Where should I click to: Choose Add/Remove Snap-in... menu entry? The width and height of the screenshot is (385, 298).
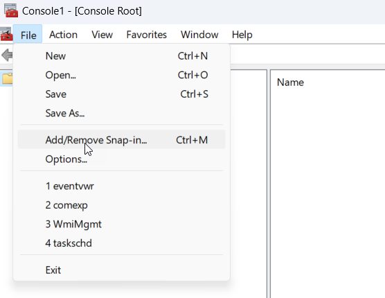[x=122, y=140]
